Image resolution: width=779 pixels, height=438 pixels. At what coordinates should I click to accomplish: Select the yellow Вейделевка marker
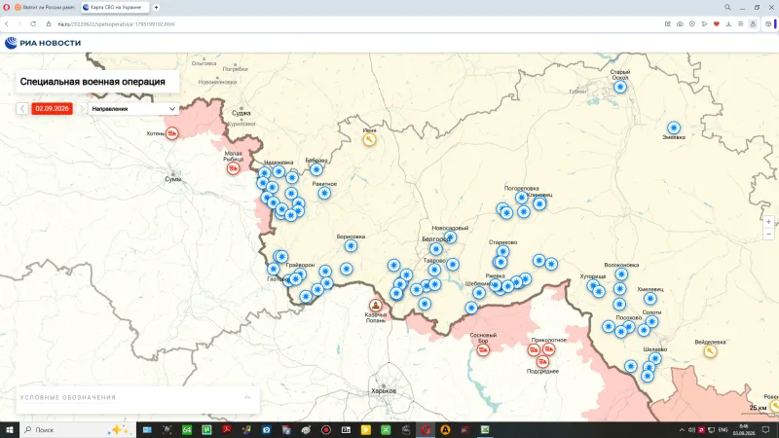pos(711,351)
